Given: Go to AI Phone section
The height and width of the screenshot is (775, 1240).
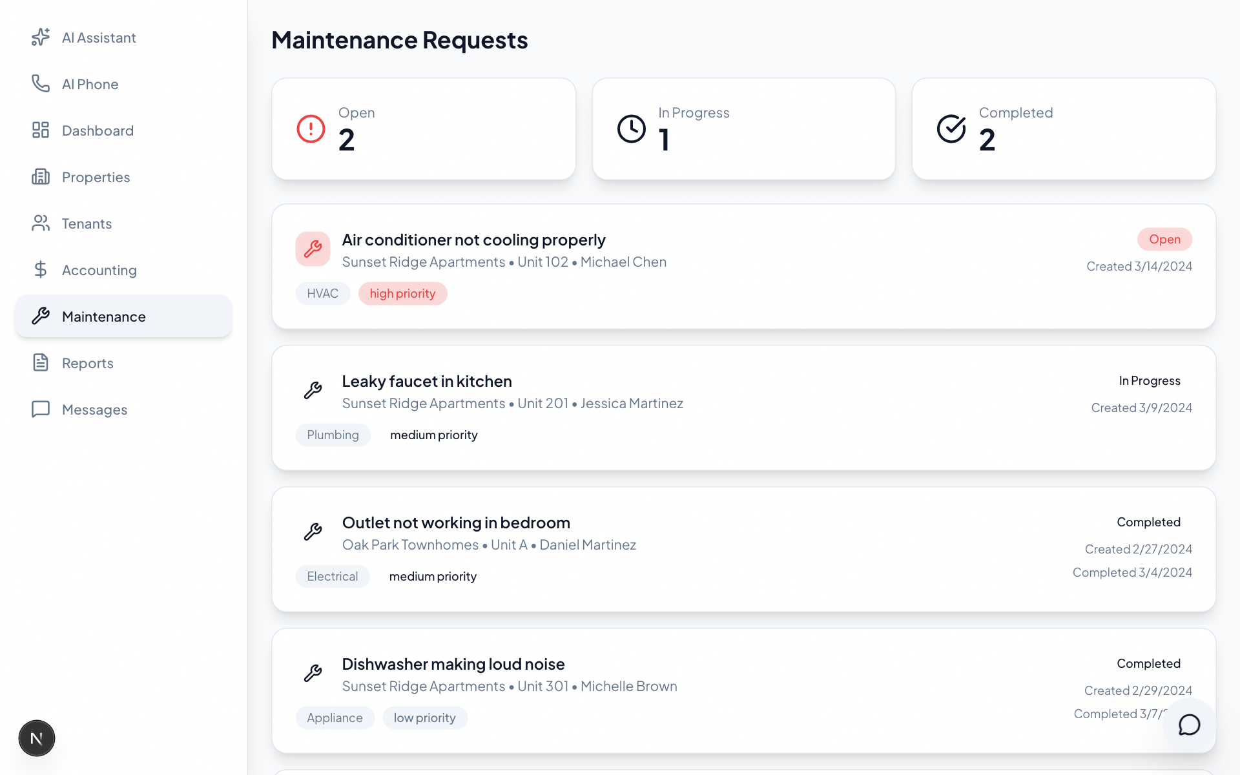Looking at the screenshot, I should tap(123, 84).
